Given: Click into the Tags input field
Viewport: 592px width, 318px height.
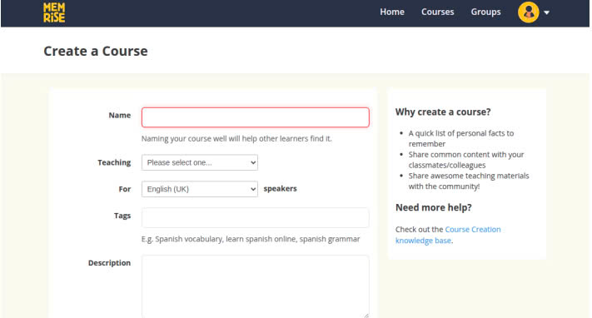Looking at the screenshot, I should (x=256, y=217).
